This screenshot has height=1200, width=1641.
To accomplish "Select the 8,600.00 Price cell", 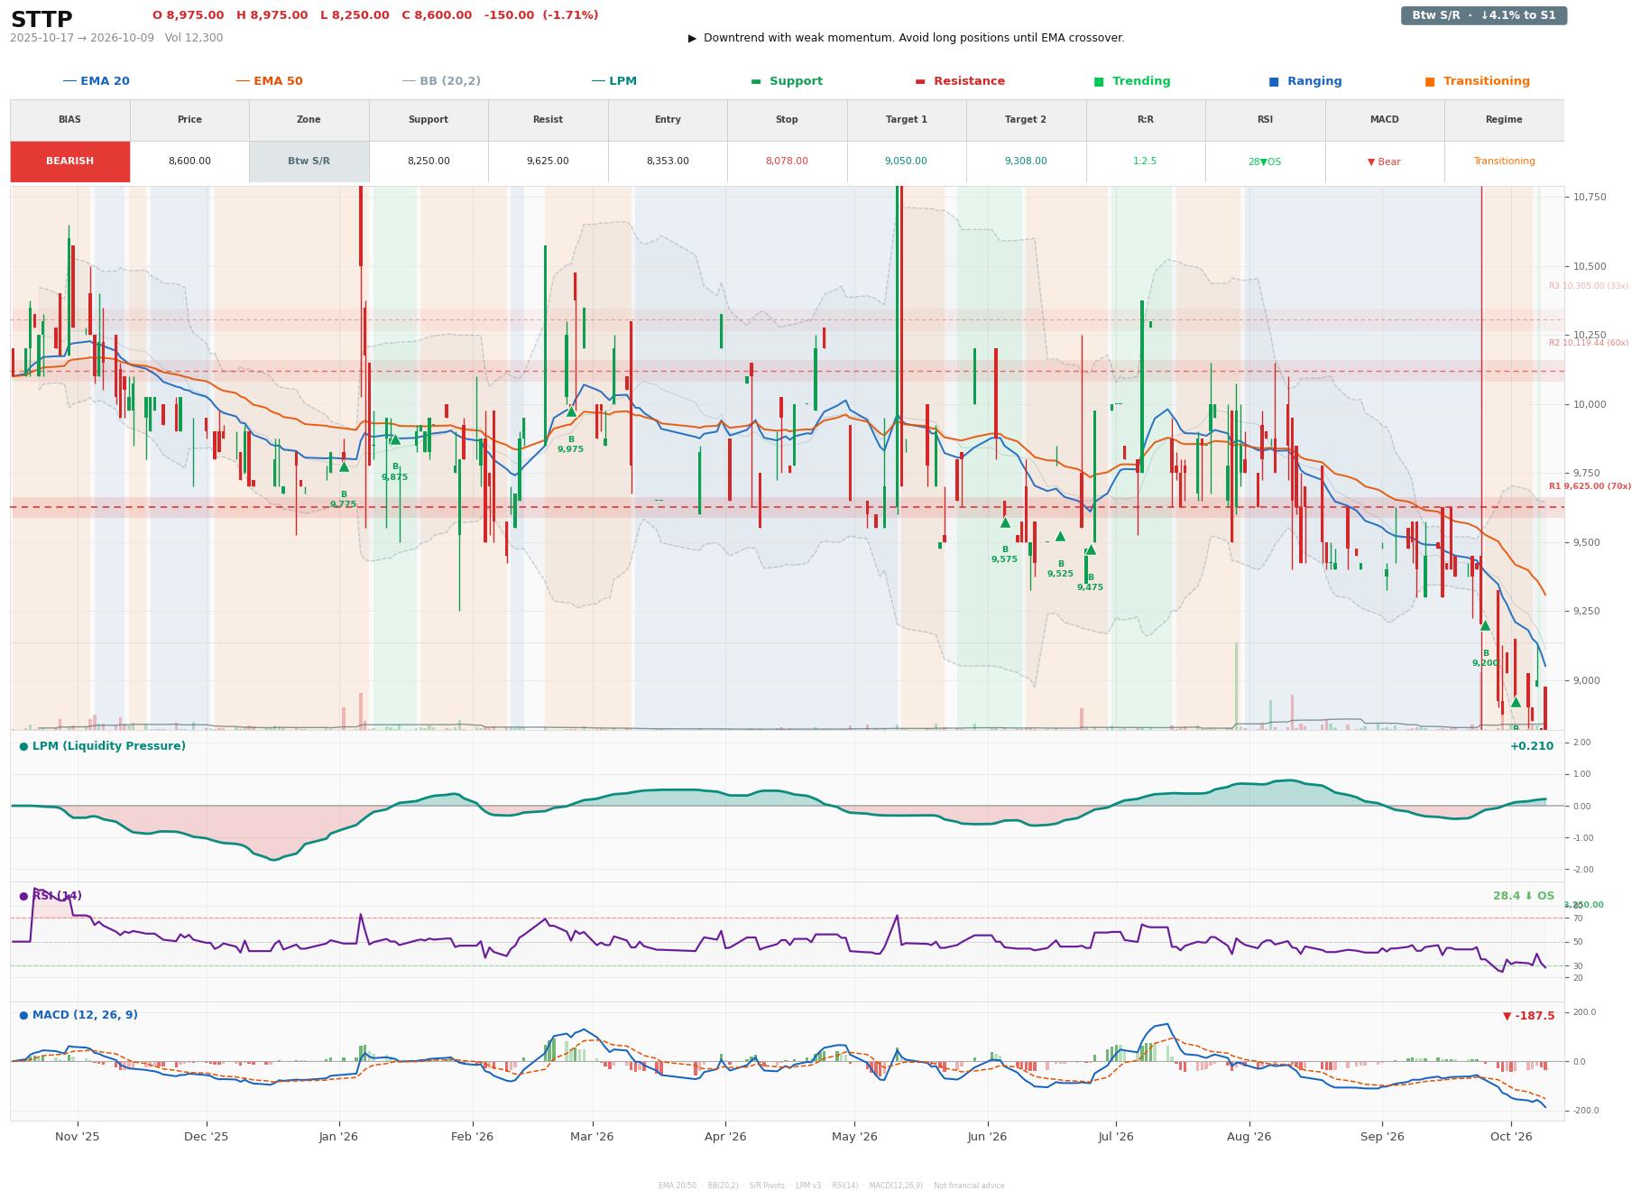I will [189, 162].
